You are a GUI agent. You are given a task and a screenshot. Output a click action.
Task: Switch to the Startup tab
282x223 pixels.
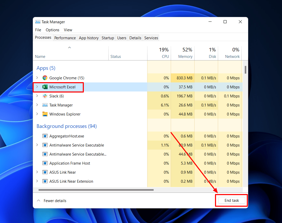[x=108, y=38]
